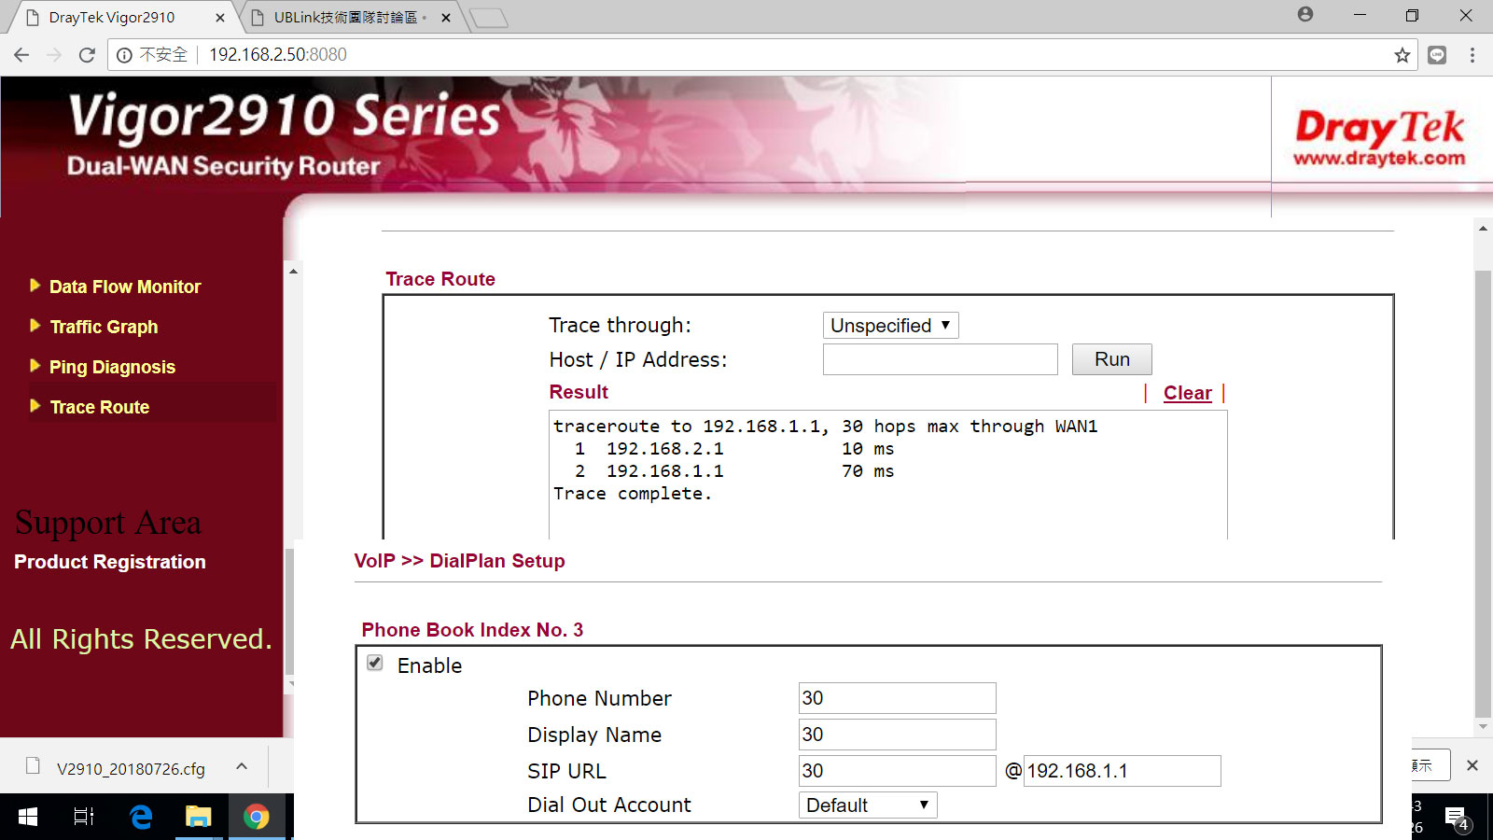The width and height of the screenshot is (1493, 840).
Task: Expand options for V2910_20180726.cfg download
Action: point(242,766)
